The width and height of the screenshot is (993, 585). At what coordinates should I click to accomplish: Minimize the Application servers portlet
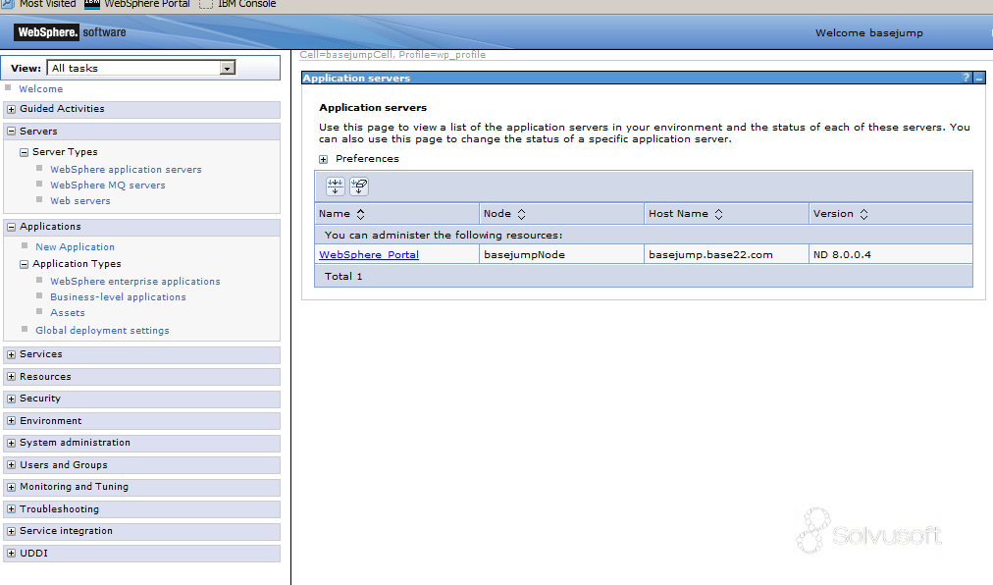pos(979,78)
